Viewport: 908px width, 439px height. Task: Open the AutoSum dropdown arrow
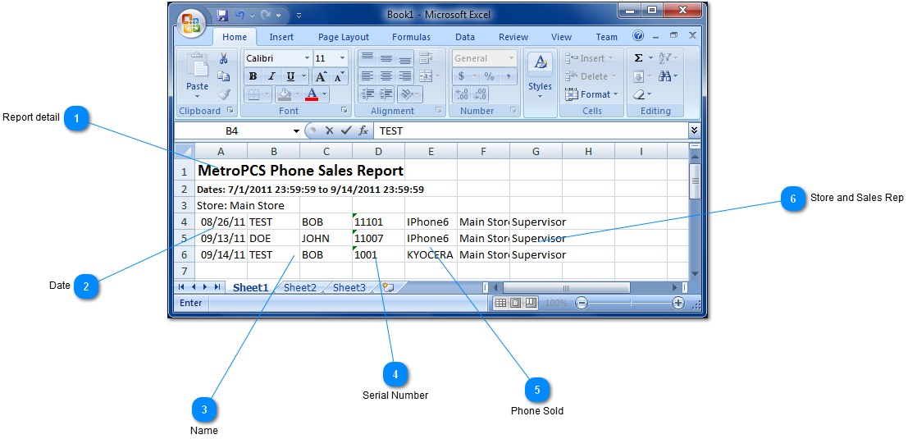[x=651, y=58]
